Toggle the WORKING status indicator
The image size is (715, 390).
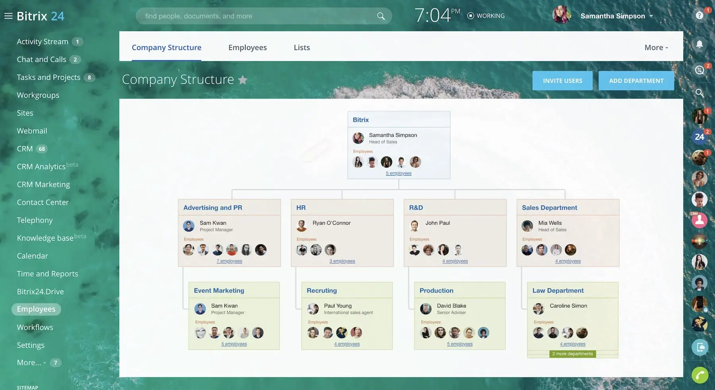[486, 16]
